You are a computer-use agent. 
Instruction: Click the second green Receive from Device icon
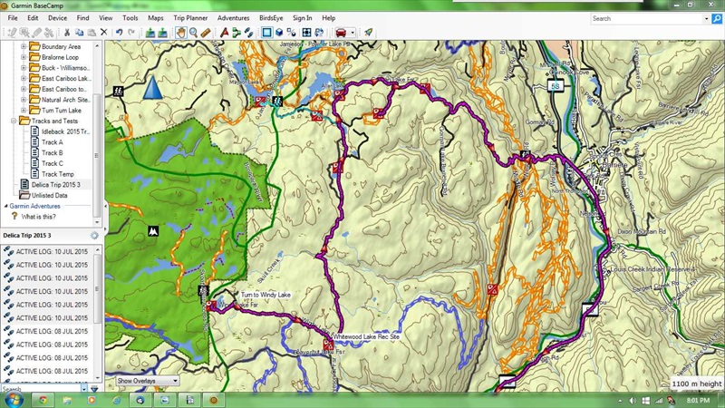[x=162, y=33]
